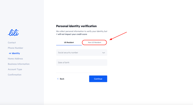Viewport: 193px width, 105px height.
Task: Click the arrow icon beside Identity step
Action: click(x=10, y=53)
